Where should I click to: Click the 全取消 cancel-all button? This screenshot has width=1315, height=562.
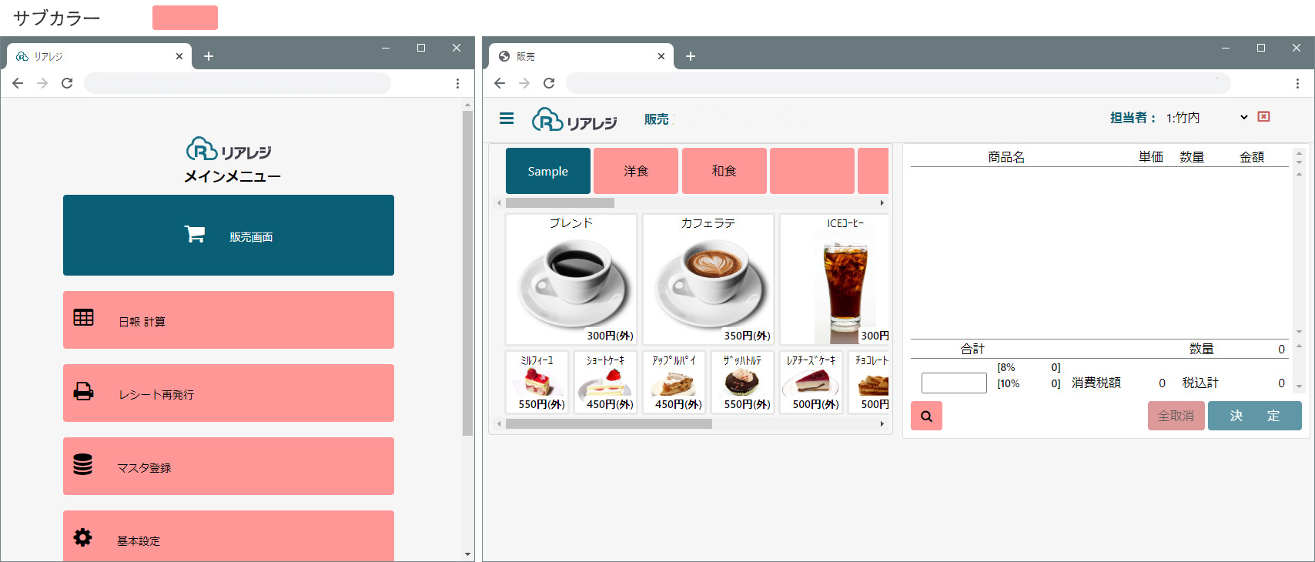coord(1176,416)
